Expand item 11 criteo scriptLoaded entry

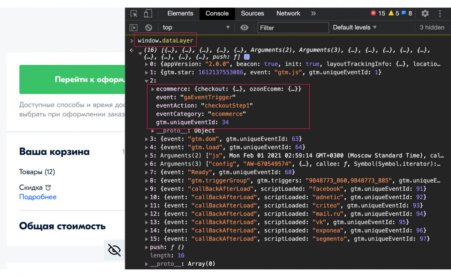pyautogui.click(x=147, y=206)
